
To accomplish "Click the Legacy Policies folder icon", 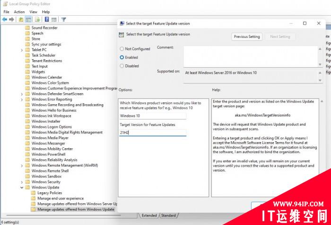I will coord(33,193).
